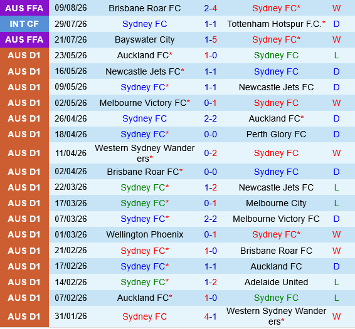Click the 1-5 score against Bayswater City
The image size is (355, 329).
(x=210, y=39)
